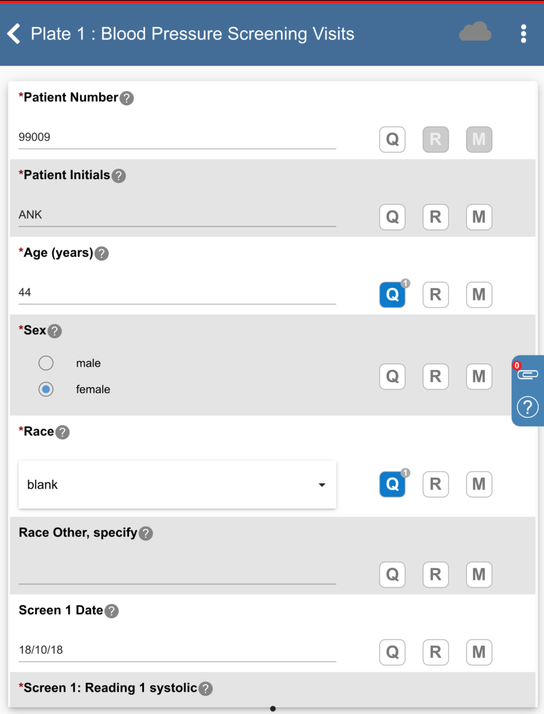Screen dimensions: 544x714
Task: Open the paperclip attachments side tab
Action: tap(527, 374)
